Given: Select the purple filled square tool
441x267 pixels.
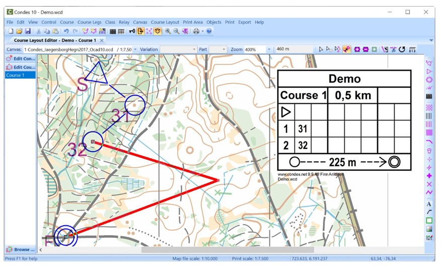Looking at the screenshot, I should tap(429, 132).
